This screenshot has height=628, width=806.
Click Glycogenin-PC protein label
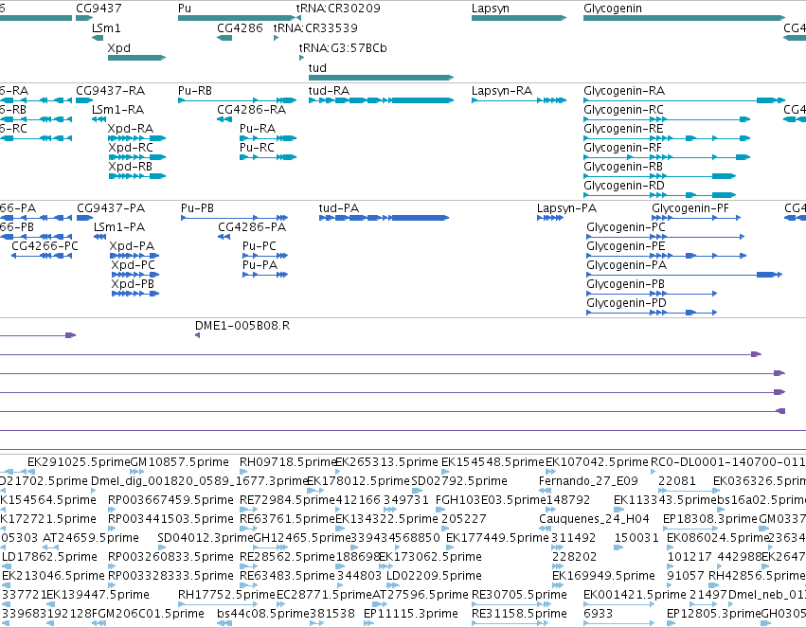626,227
